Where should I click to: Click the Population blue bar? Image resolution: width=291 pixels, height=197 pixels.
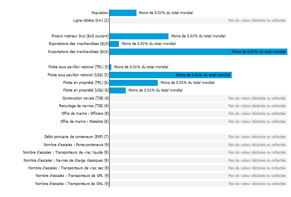pos(123,13)
